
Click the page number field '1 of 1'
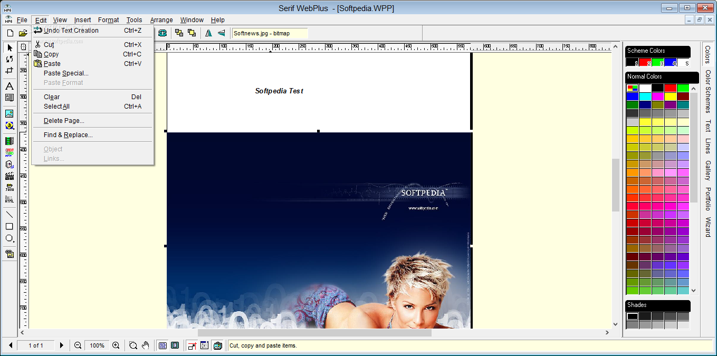coord(36,345)
